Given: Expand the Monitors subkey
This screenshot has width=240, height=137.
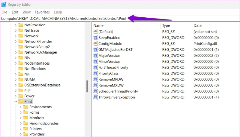Looking at the screenshot, I should point(21,118).
